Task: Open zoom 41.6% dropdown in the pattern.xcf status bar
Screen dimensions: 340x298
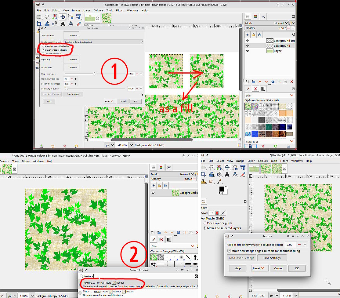Action: coord(131,145)
